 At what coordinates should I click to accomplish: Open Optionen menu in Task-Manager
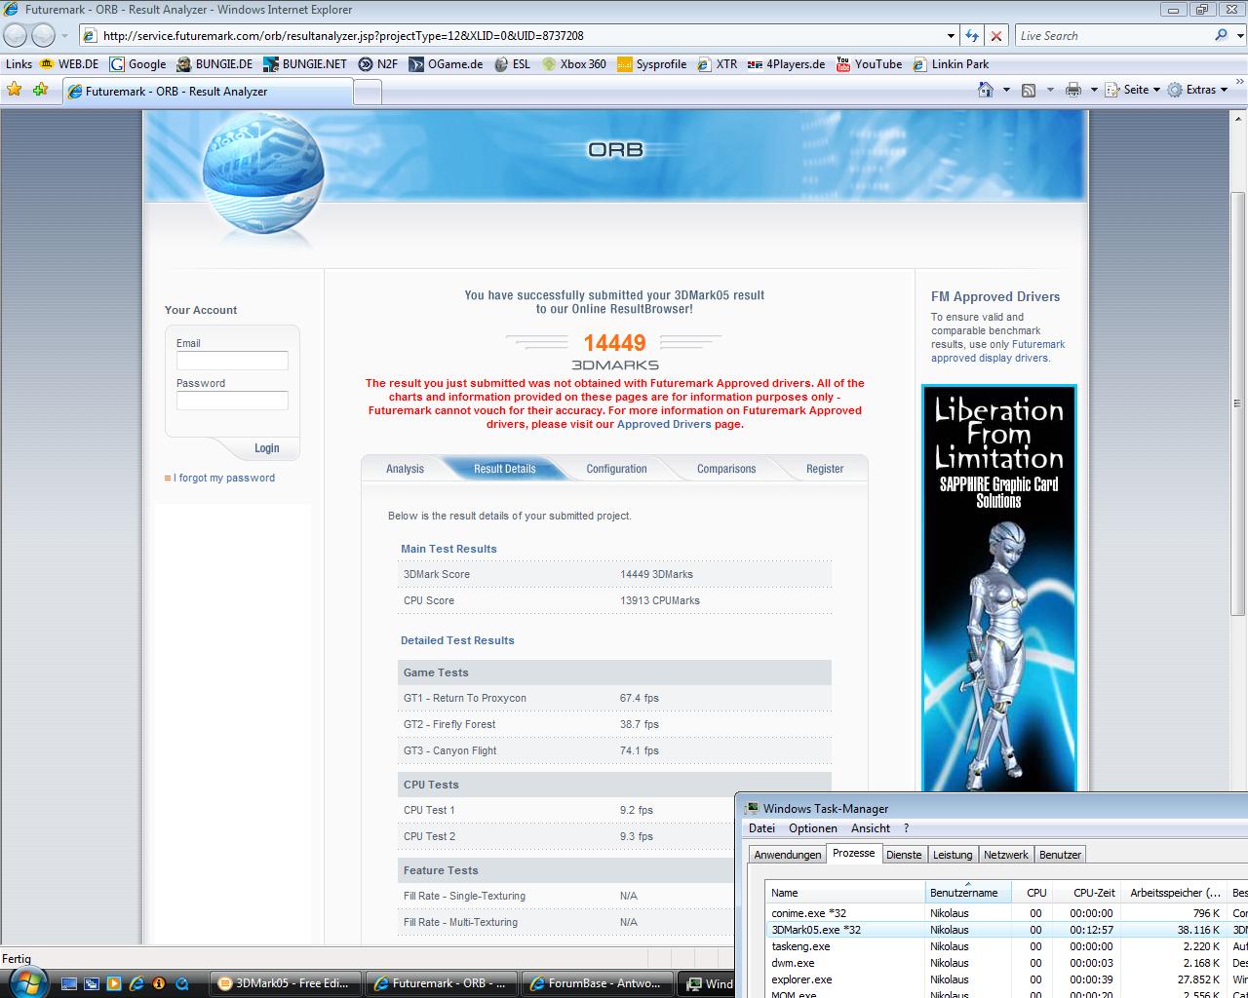[813, 828]
